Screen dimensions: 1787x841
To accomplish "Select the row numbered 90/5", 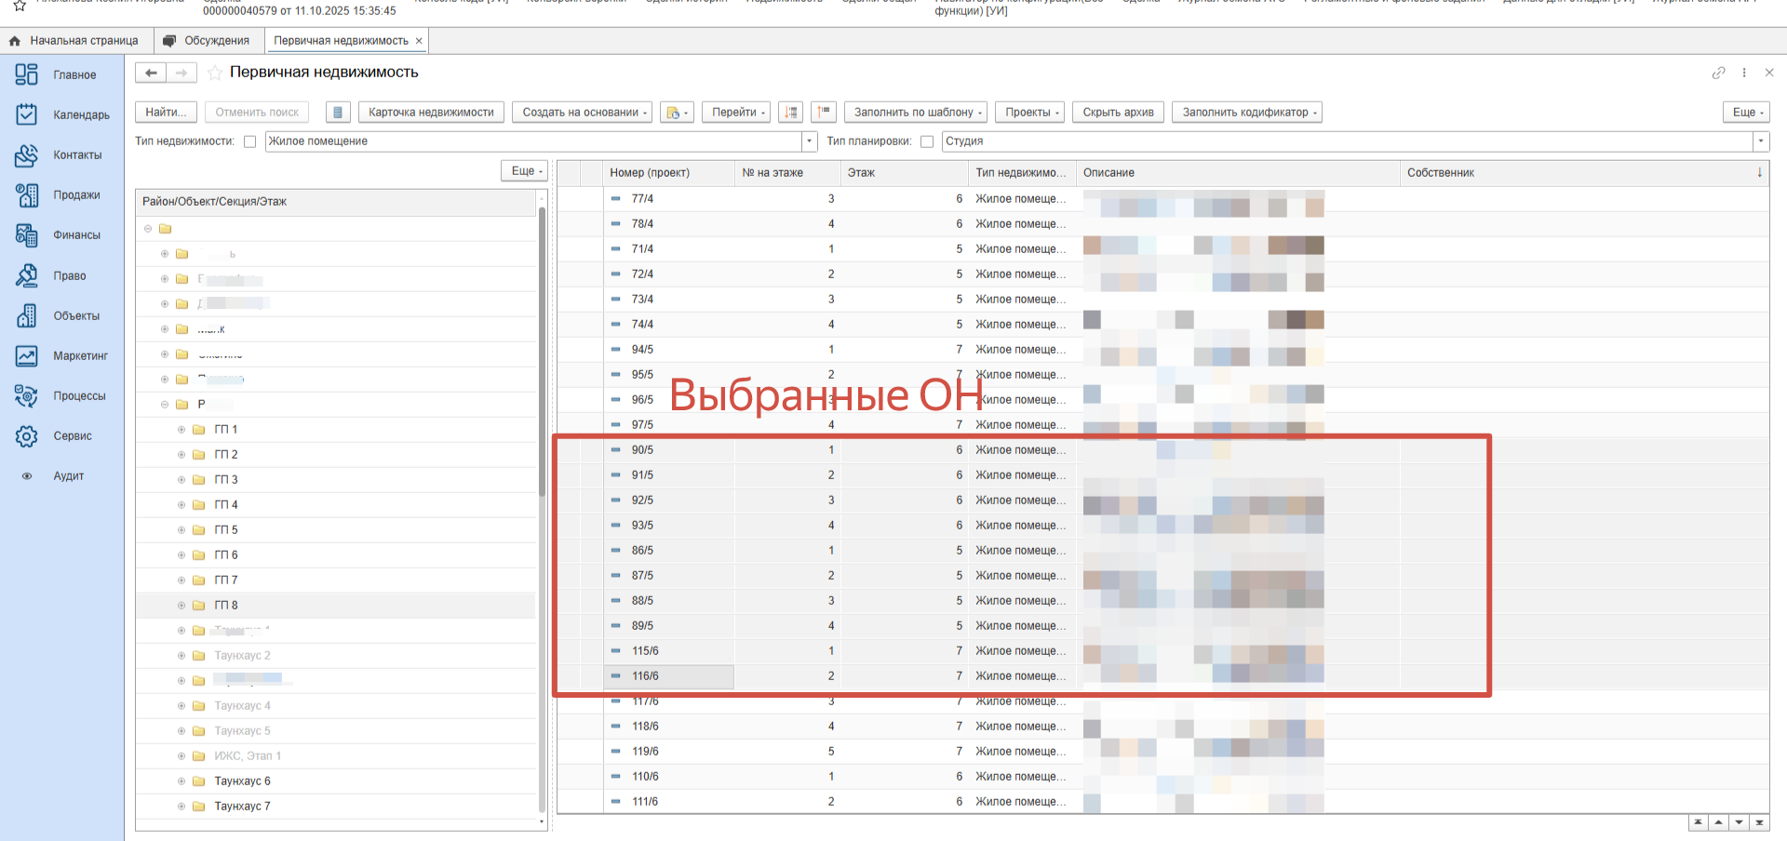I will tap(642, 450).
